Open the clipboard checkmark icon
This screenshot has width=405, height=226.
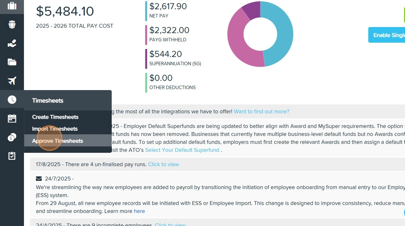[x=12, y=156]
